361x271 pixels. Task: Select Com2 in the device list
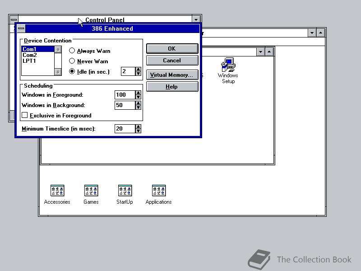38,55
